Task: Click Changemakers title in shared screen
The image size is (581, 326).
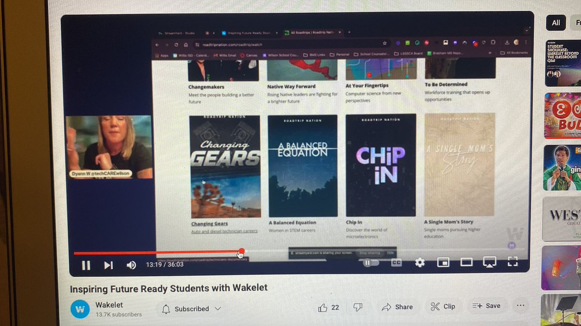Action: pos(206,87)
